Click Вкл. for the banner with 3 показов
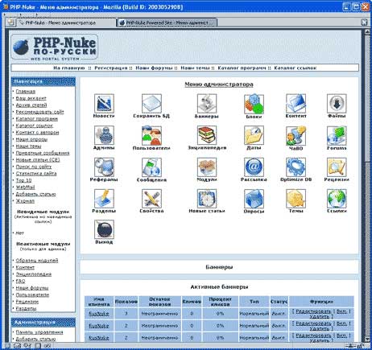The image size is (372, 350). (x=341, y=311)
